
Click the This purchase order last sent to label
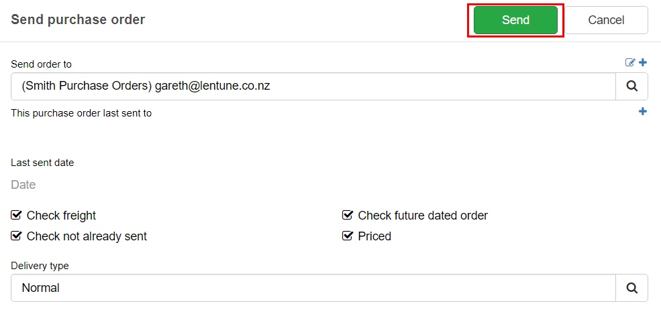[81, 113]
